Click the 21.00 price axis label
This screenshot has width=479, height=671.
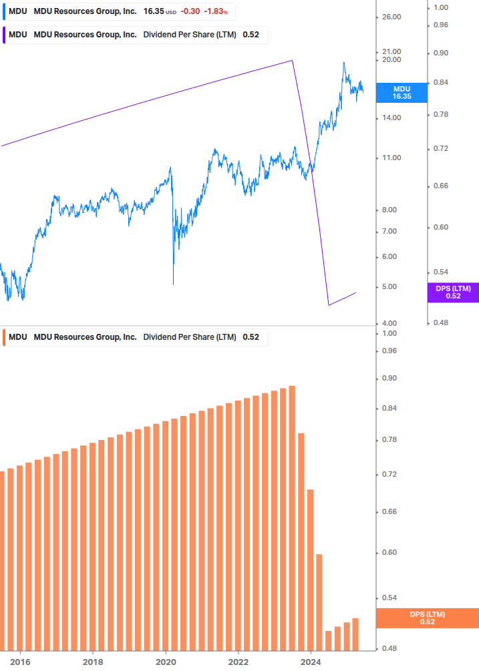pos(391,52)
